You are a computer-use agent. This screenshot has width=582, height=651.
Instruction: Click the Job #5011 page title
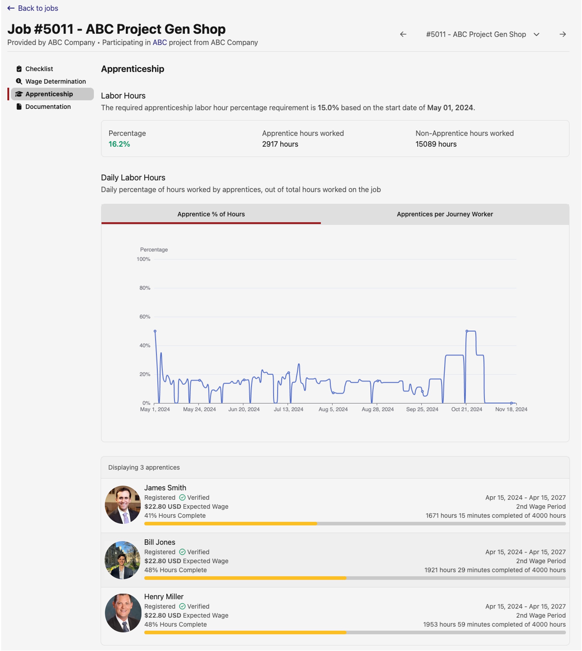tap(116, 29)
